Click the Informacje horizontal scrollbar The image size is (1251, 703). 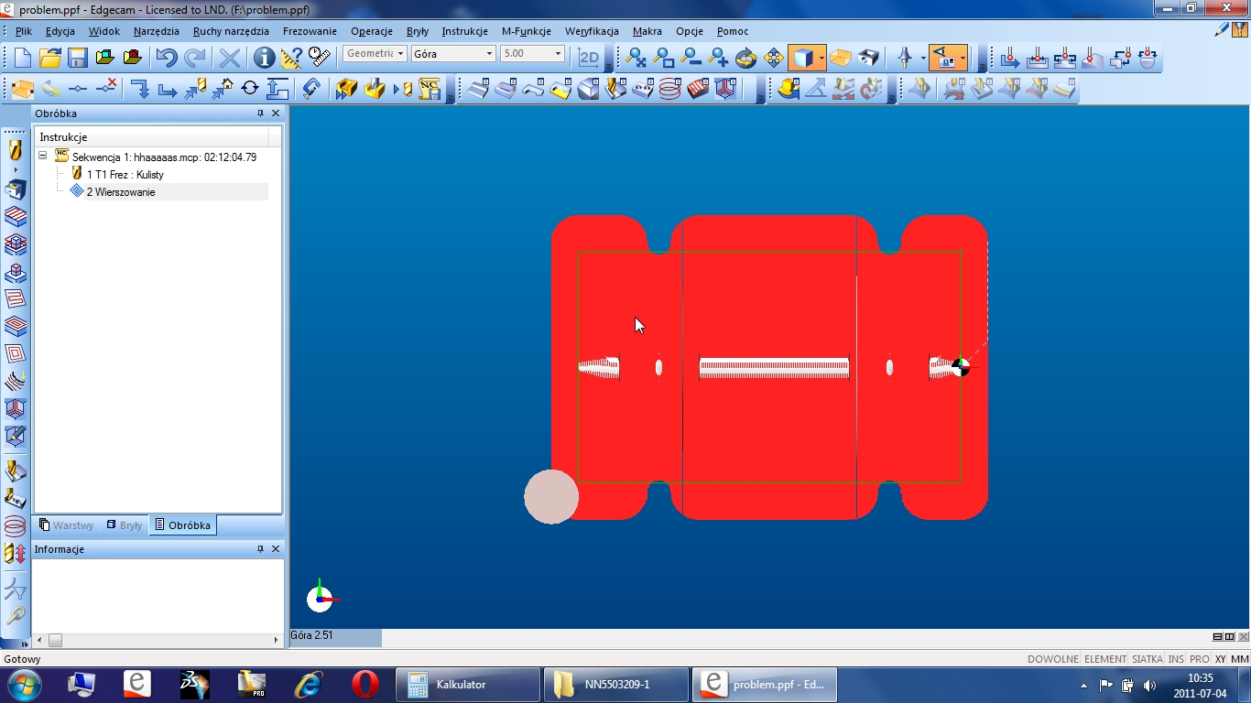click(158, 640)
